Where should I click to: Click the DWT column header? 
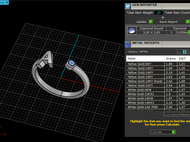click(184, 58)
